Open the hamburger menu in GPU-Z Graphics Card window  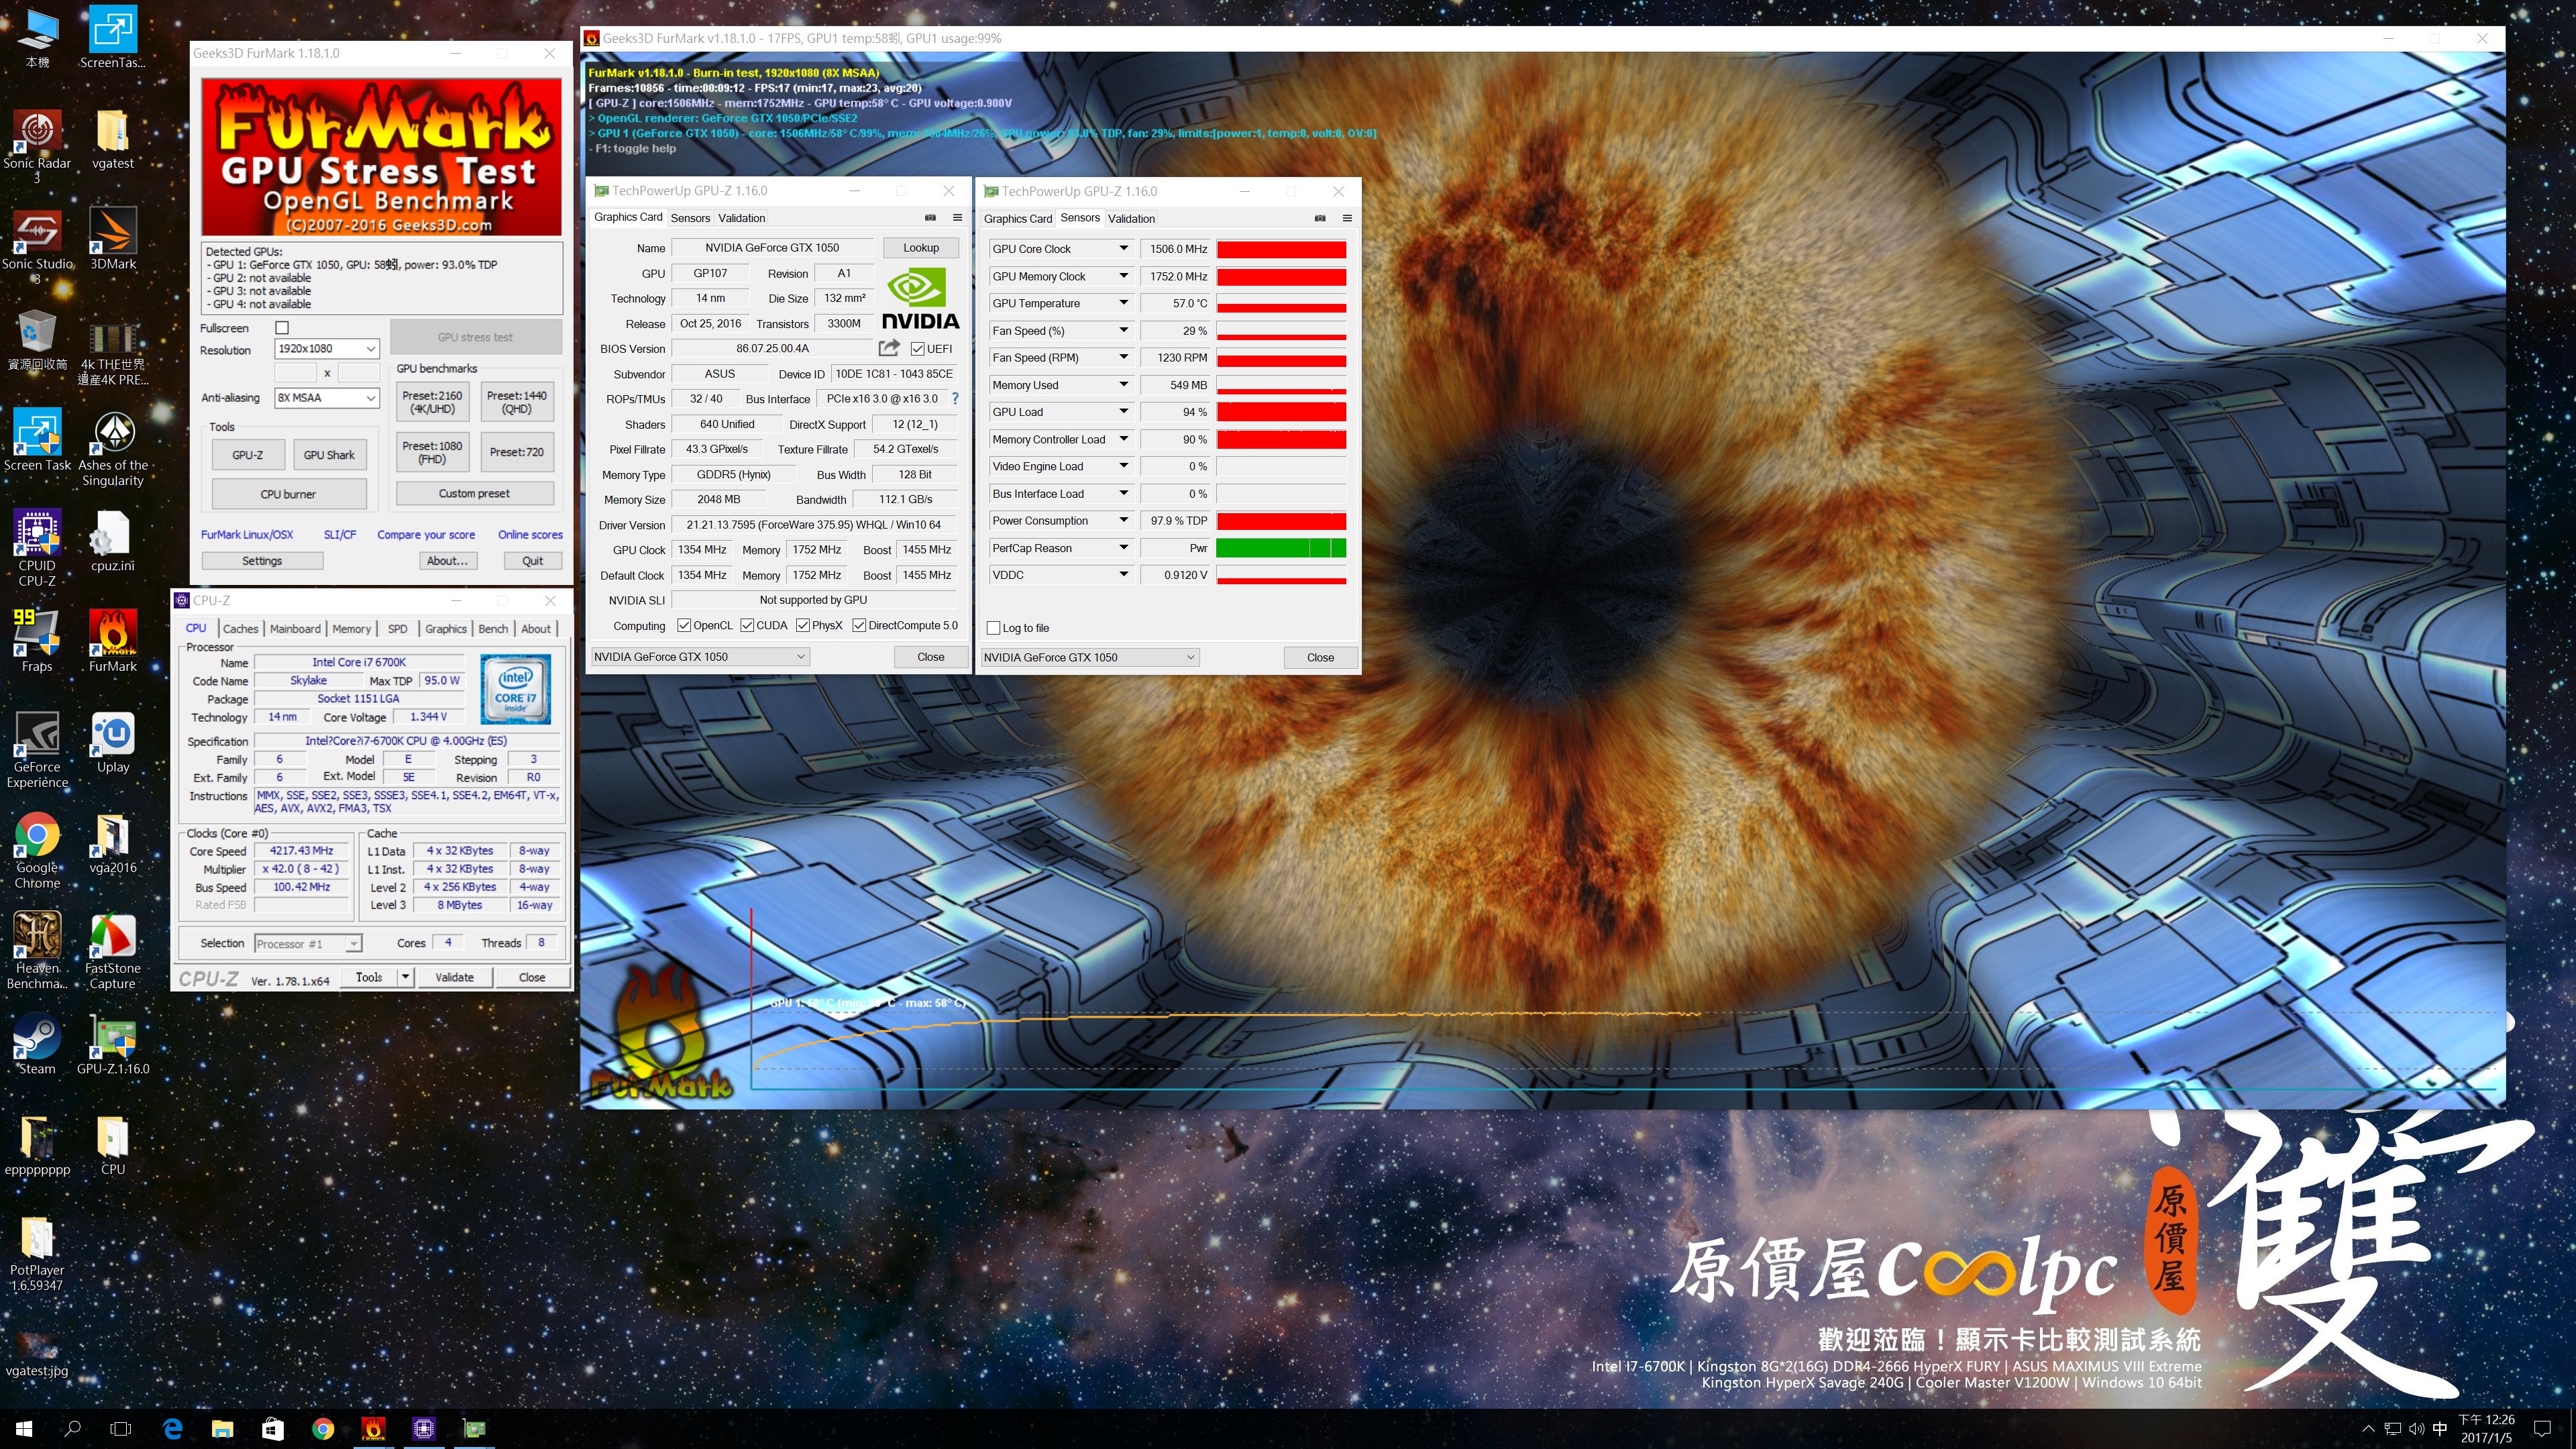[x=957, y=217]
